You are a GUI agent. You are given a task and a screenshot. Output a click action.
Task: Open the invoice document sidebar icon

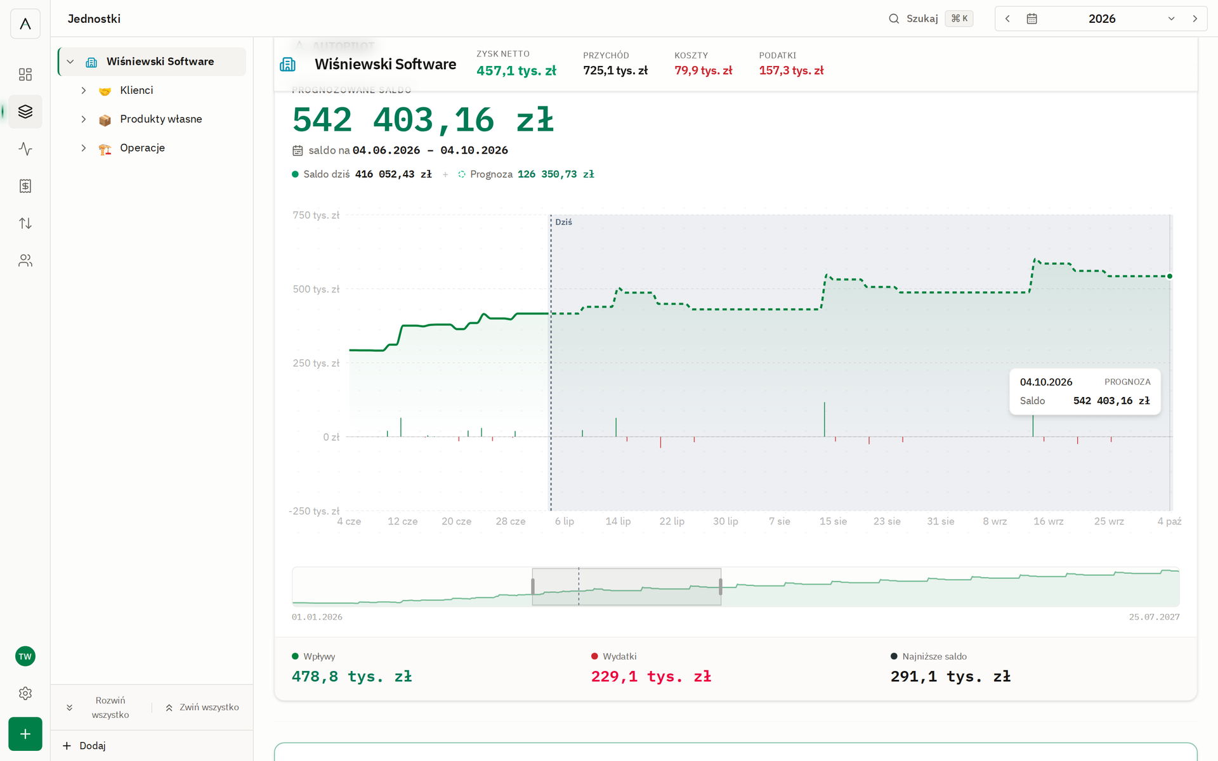(x=25, y=186)
